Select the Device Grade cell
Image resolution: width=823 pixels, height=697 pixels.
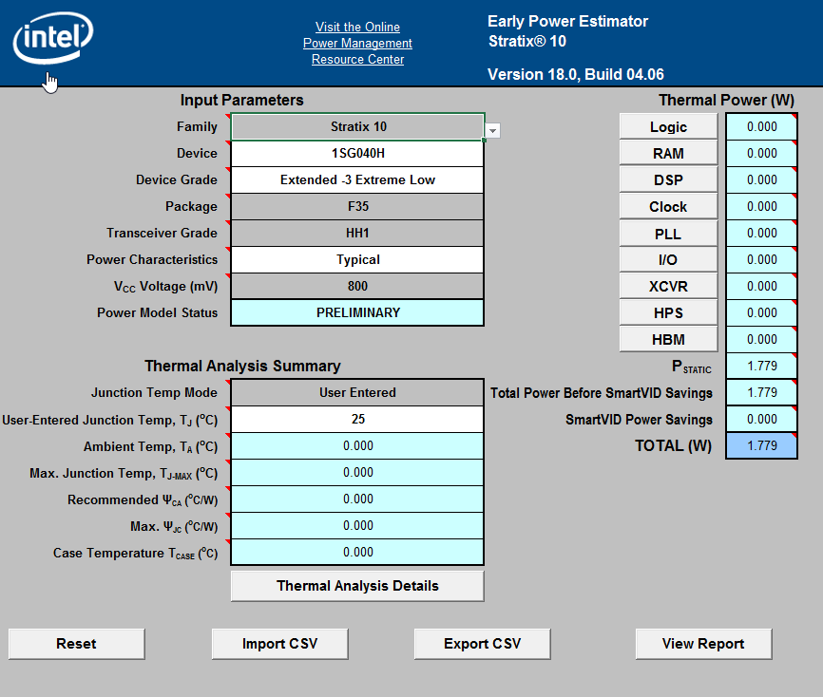click(x=357, y=179)
